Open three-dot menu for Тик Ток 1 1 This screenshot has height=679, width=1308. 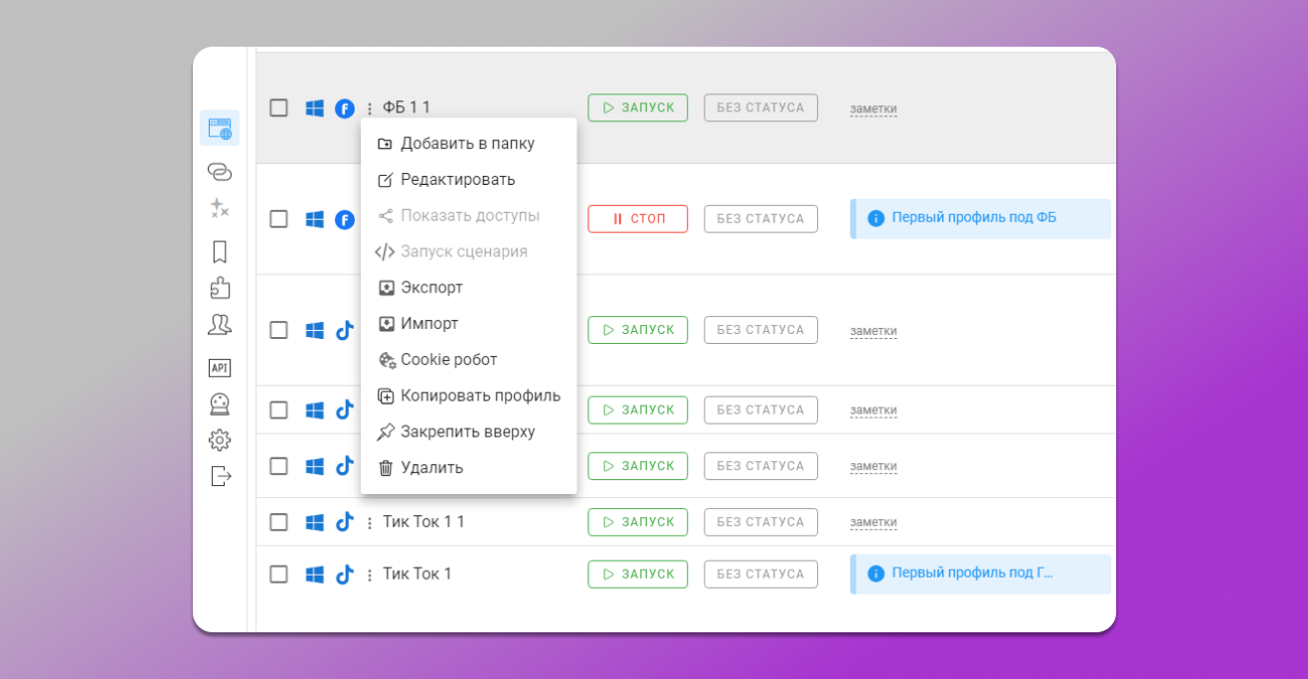[370, 523]
